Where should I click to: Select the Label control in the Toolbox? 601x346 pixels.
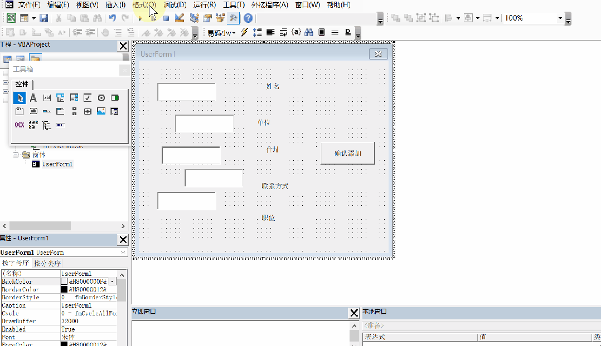(x=33, y=97)
